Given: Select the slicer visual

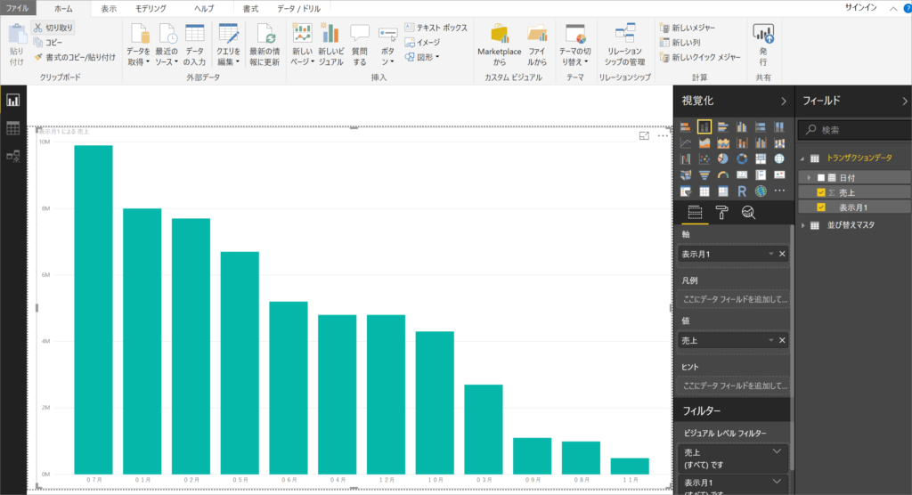Looking at the screenshot, I should 685,191.
